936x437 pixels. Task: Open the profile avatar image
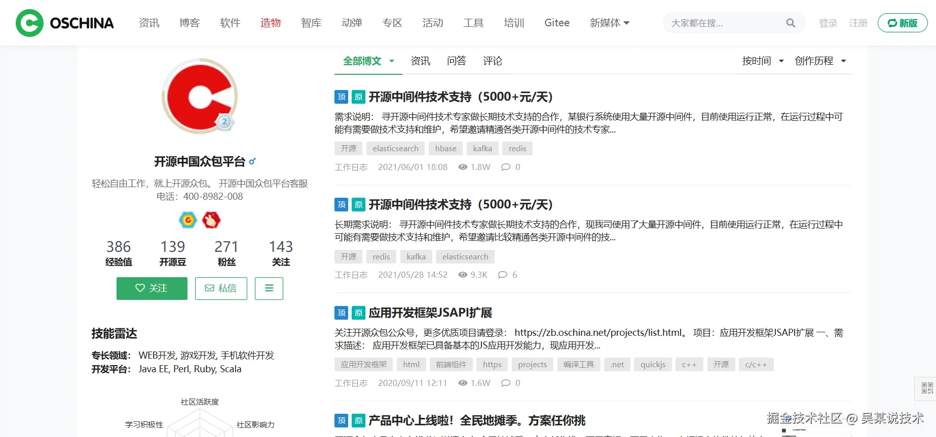click(200, 96)
